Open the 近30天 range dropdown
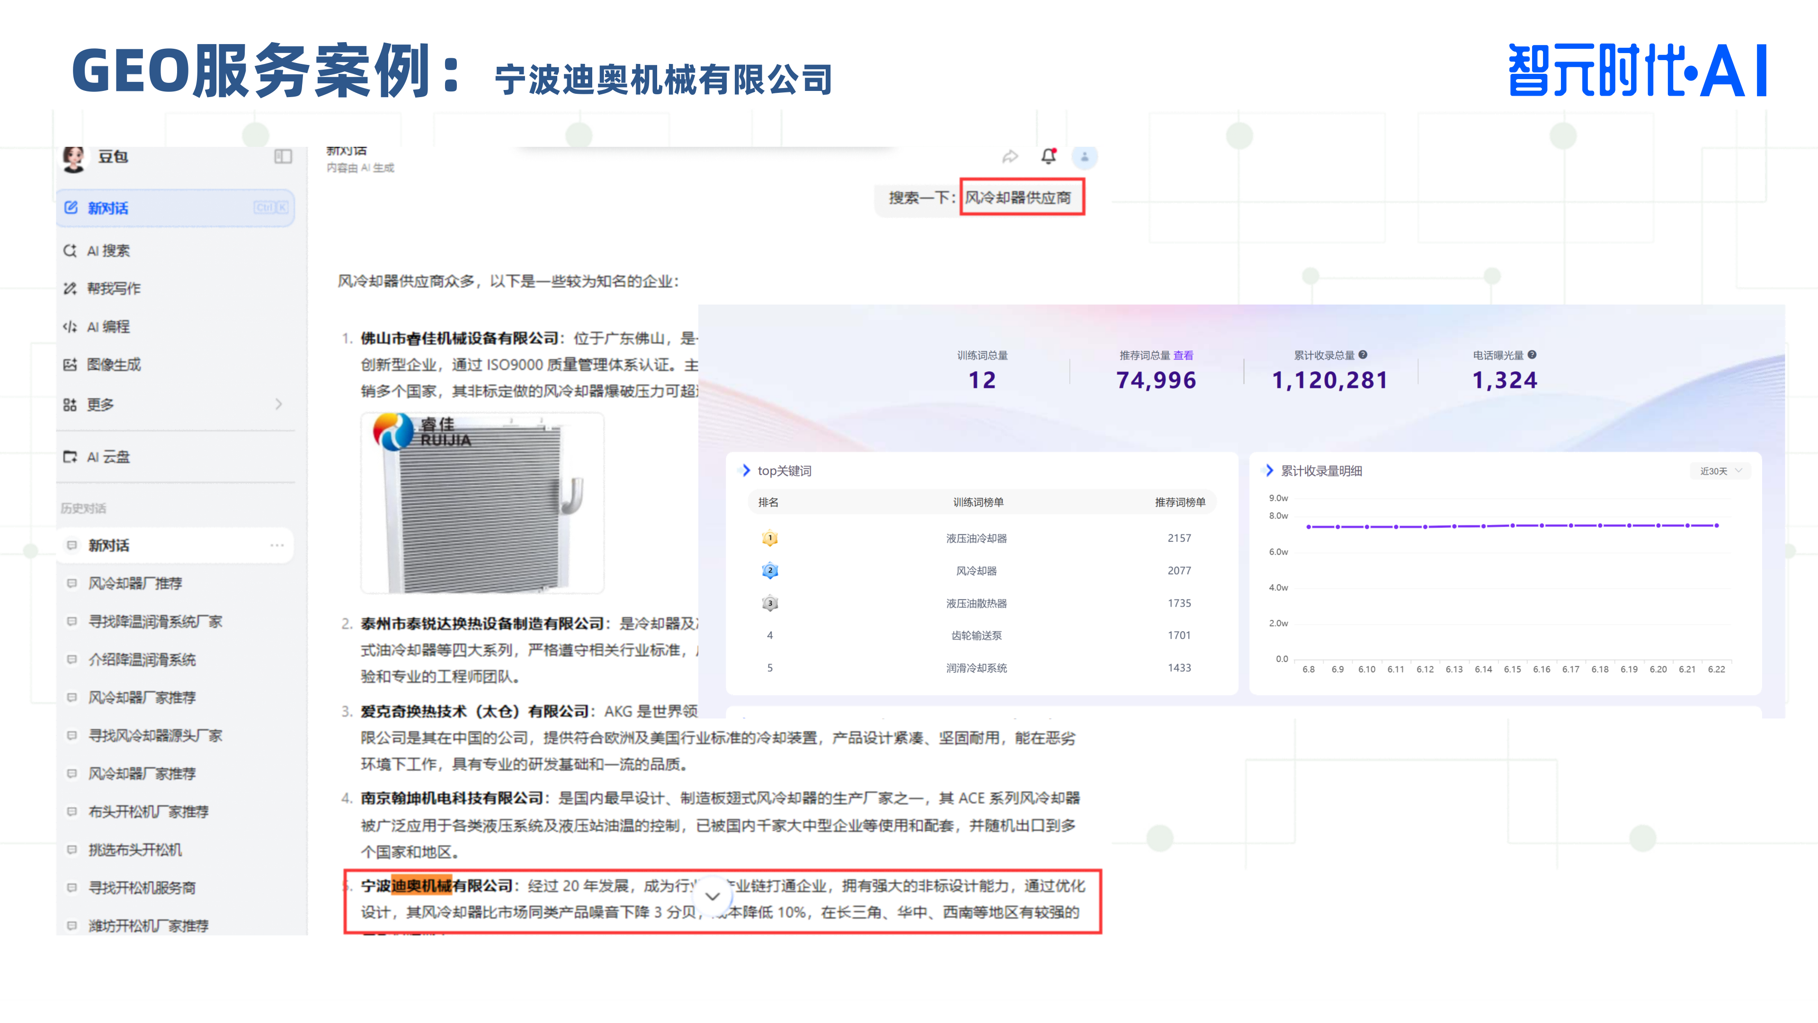The width and height of the screenshot is (1818, 1023). [x=1720, y=471]
